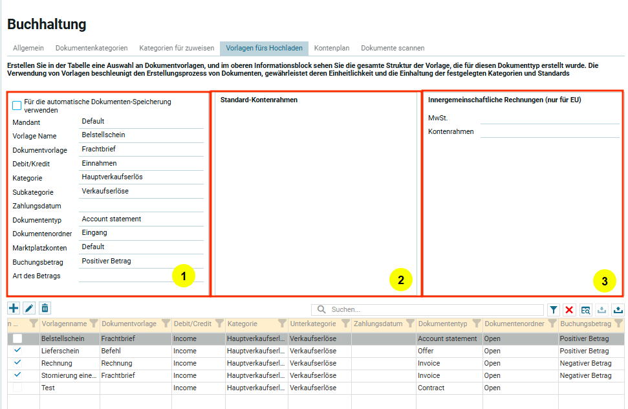Click the blue filter funnel toolbar icon

coord(554,310)
